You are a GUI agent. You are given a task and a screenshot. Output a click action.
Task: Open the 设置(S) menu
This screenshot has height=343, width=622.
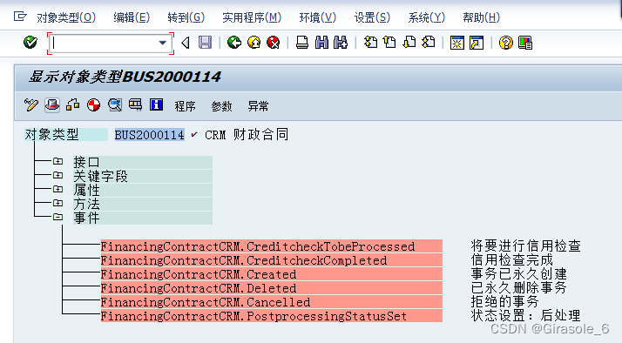(x=372, y=17)
